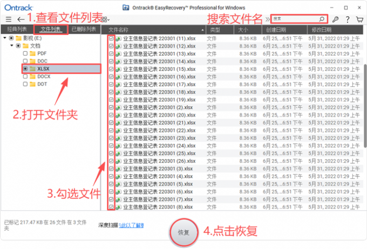Viewport: 367px width, 249px height.
Task: Click the magnifier icon in search box
Action: [x=322, y=19]
